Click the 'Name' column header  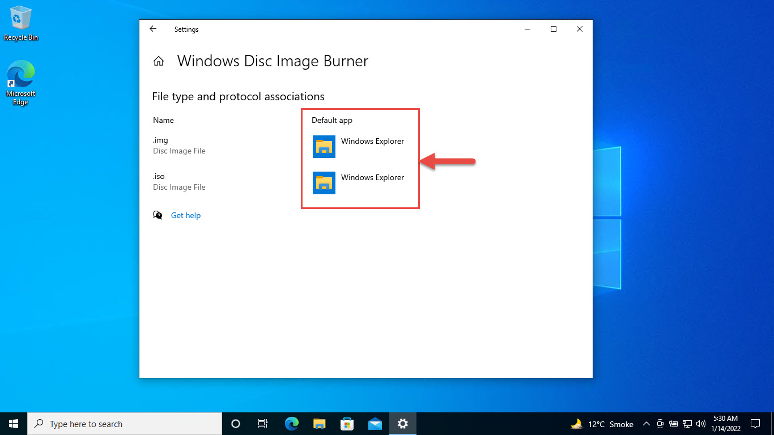(x=163, y=120)
